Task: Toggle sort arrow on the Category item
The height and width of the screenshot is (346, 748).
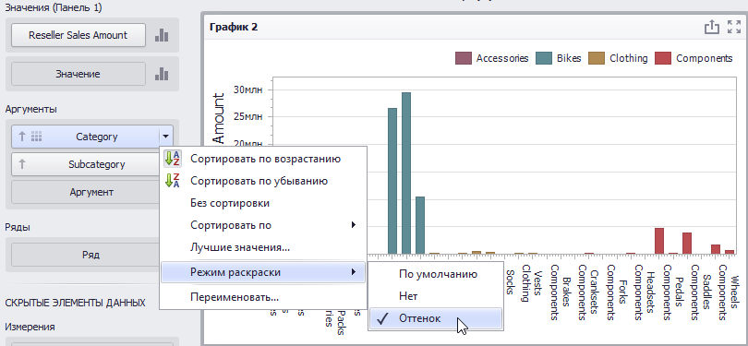Action: tap(21, 137)
